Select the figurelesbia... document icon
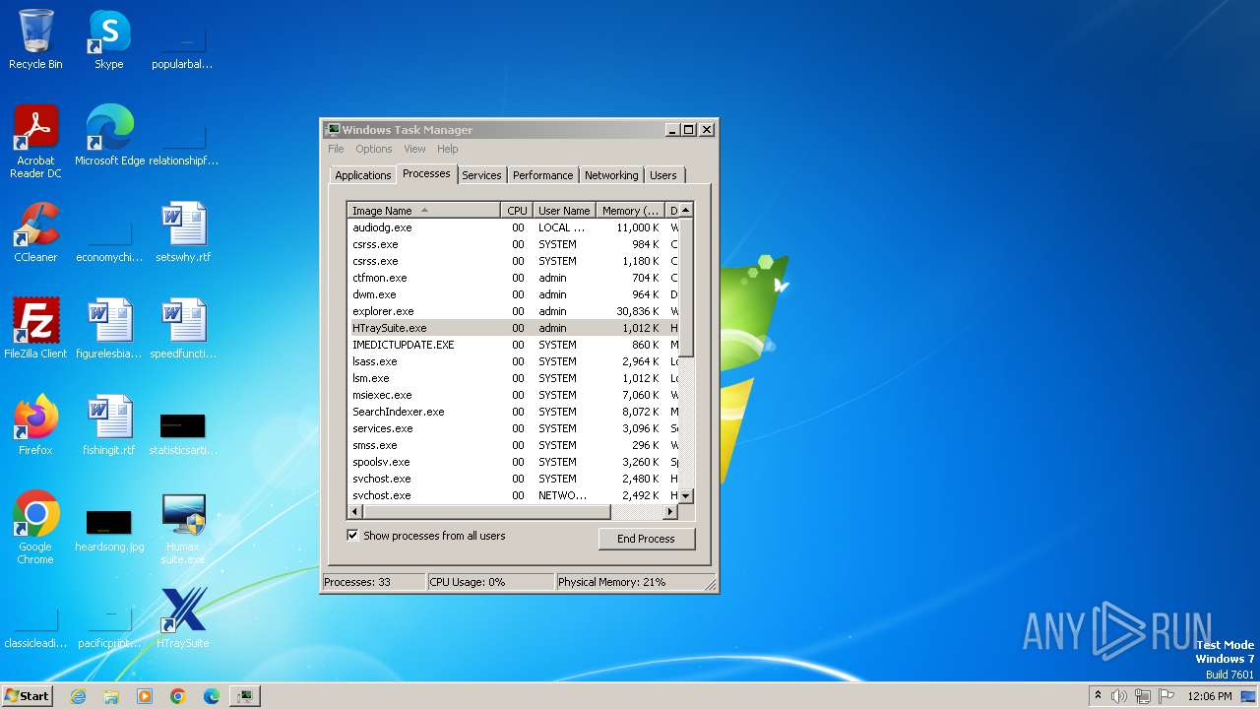The image size is (1260, 709). coord(109,329)
